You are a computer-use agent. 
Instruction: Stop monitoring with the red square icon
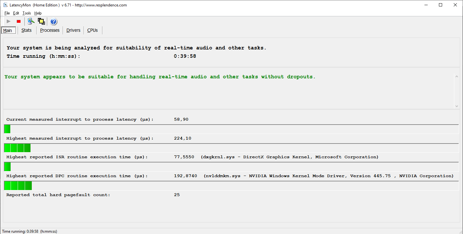(x=18, y=21)
